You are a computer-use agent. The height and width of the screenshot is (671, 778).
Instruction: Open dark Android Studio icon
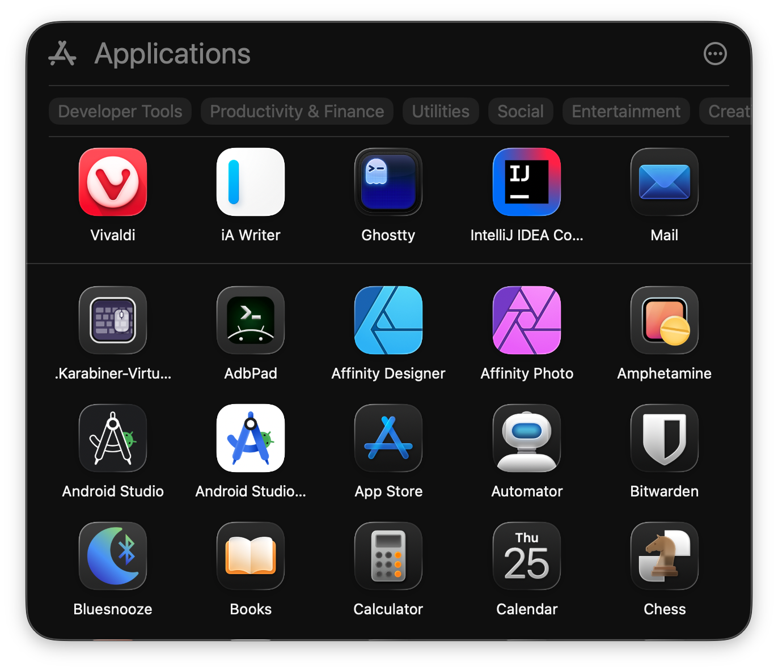[113, 438]
